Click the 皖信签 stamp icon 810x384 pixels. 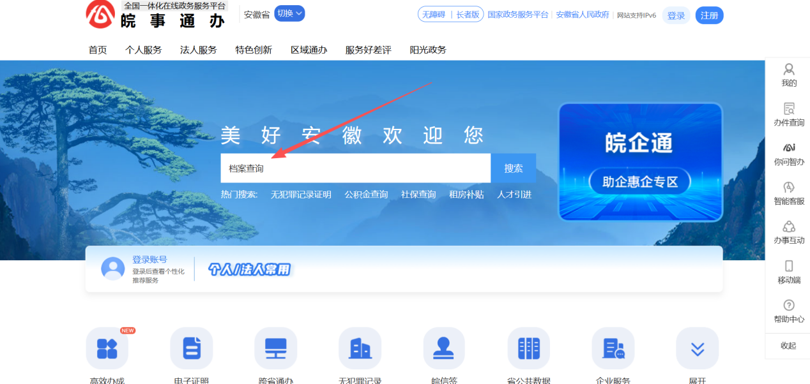click(x=445, y=348)
